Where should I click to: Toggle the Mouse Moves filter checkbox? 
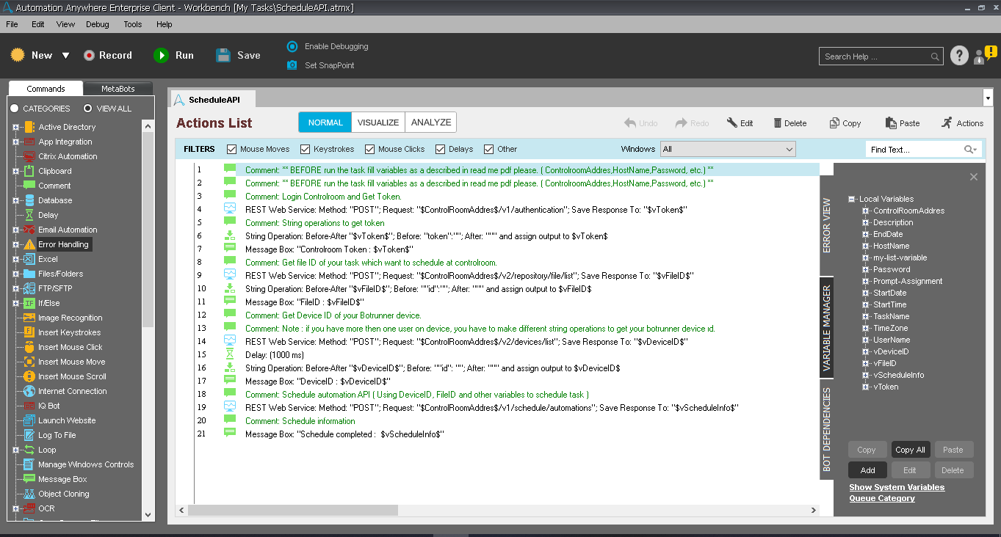click(232, 149)
